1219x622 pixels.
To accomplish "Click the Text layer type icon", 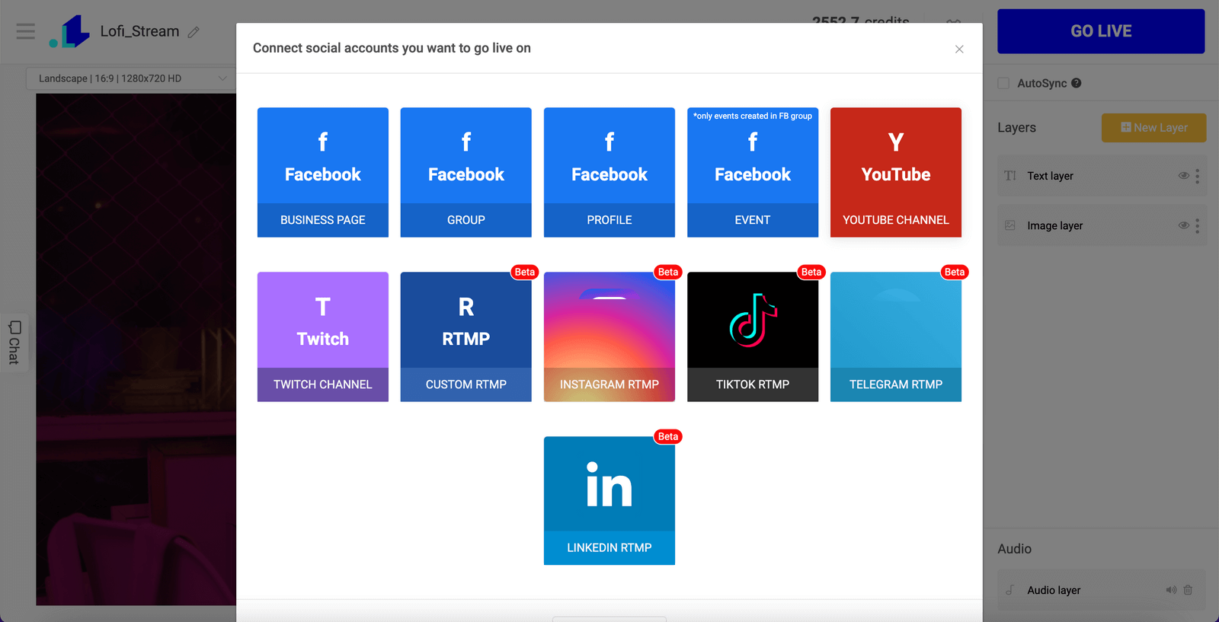I will pyautogui.click(x=1010, y=176).
